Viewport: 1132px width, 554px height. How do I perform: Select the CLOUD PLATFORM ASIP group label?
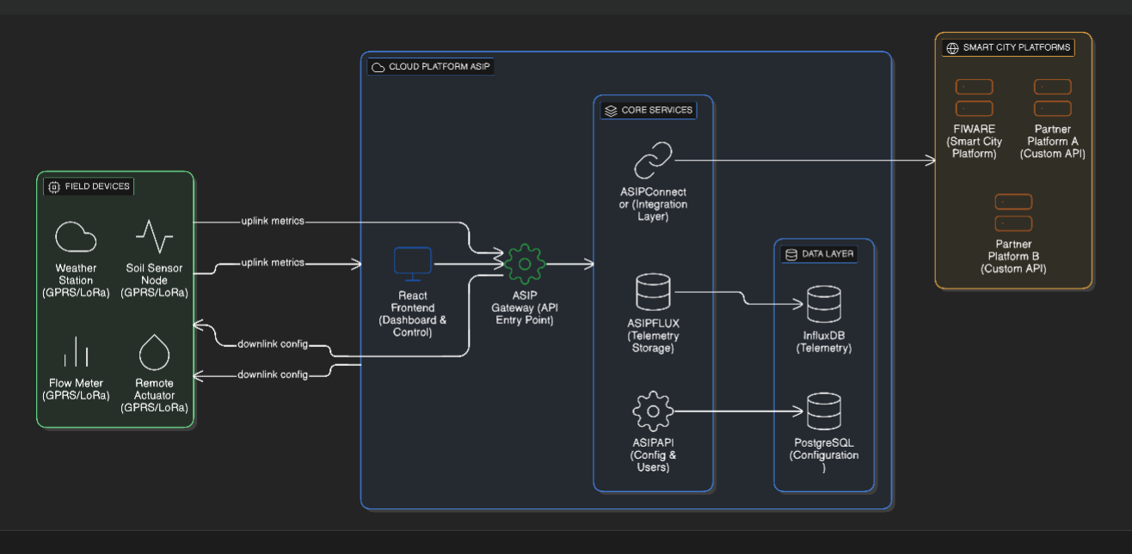point(439,67)
